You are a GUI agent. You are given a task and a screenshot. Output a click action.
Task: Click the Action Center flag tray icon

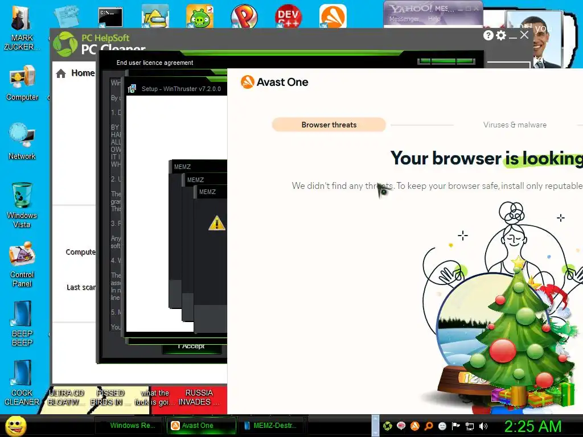point(456,426)
